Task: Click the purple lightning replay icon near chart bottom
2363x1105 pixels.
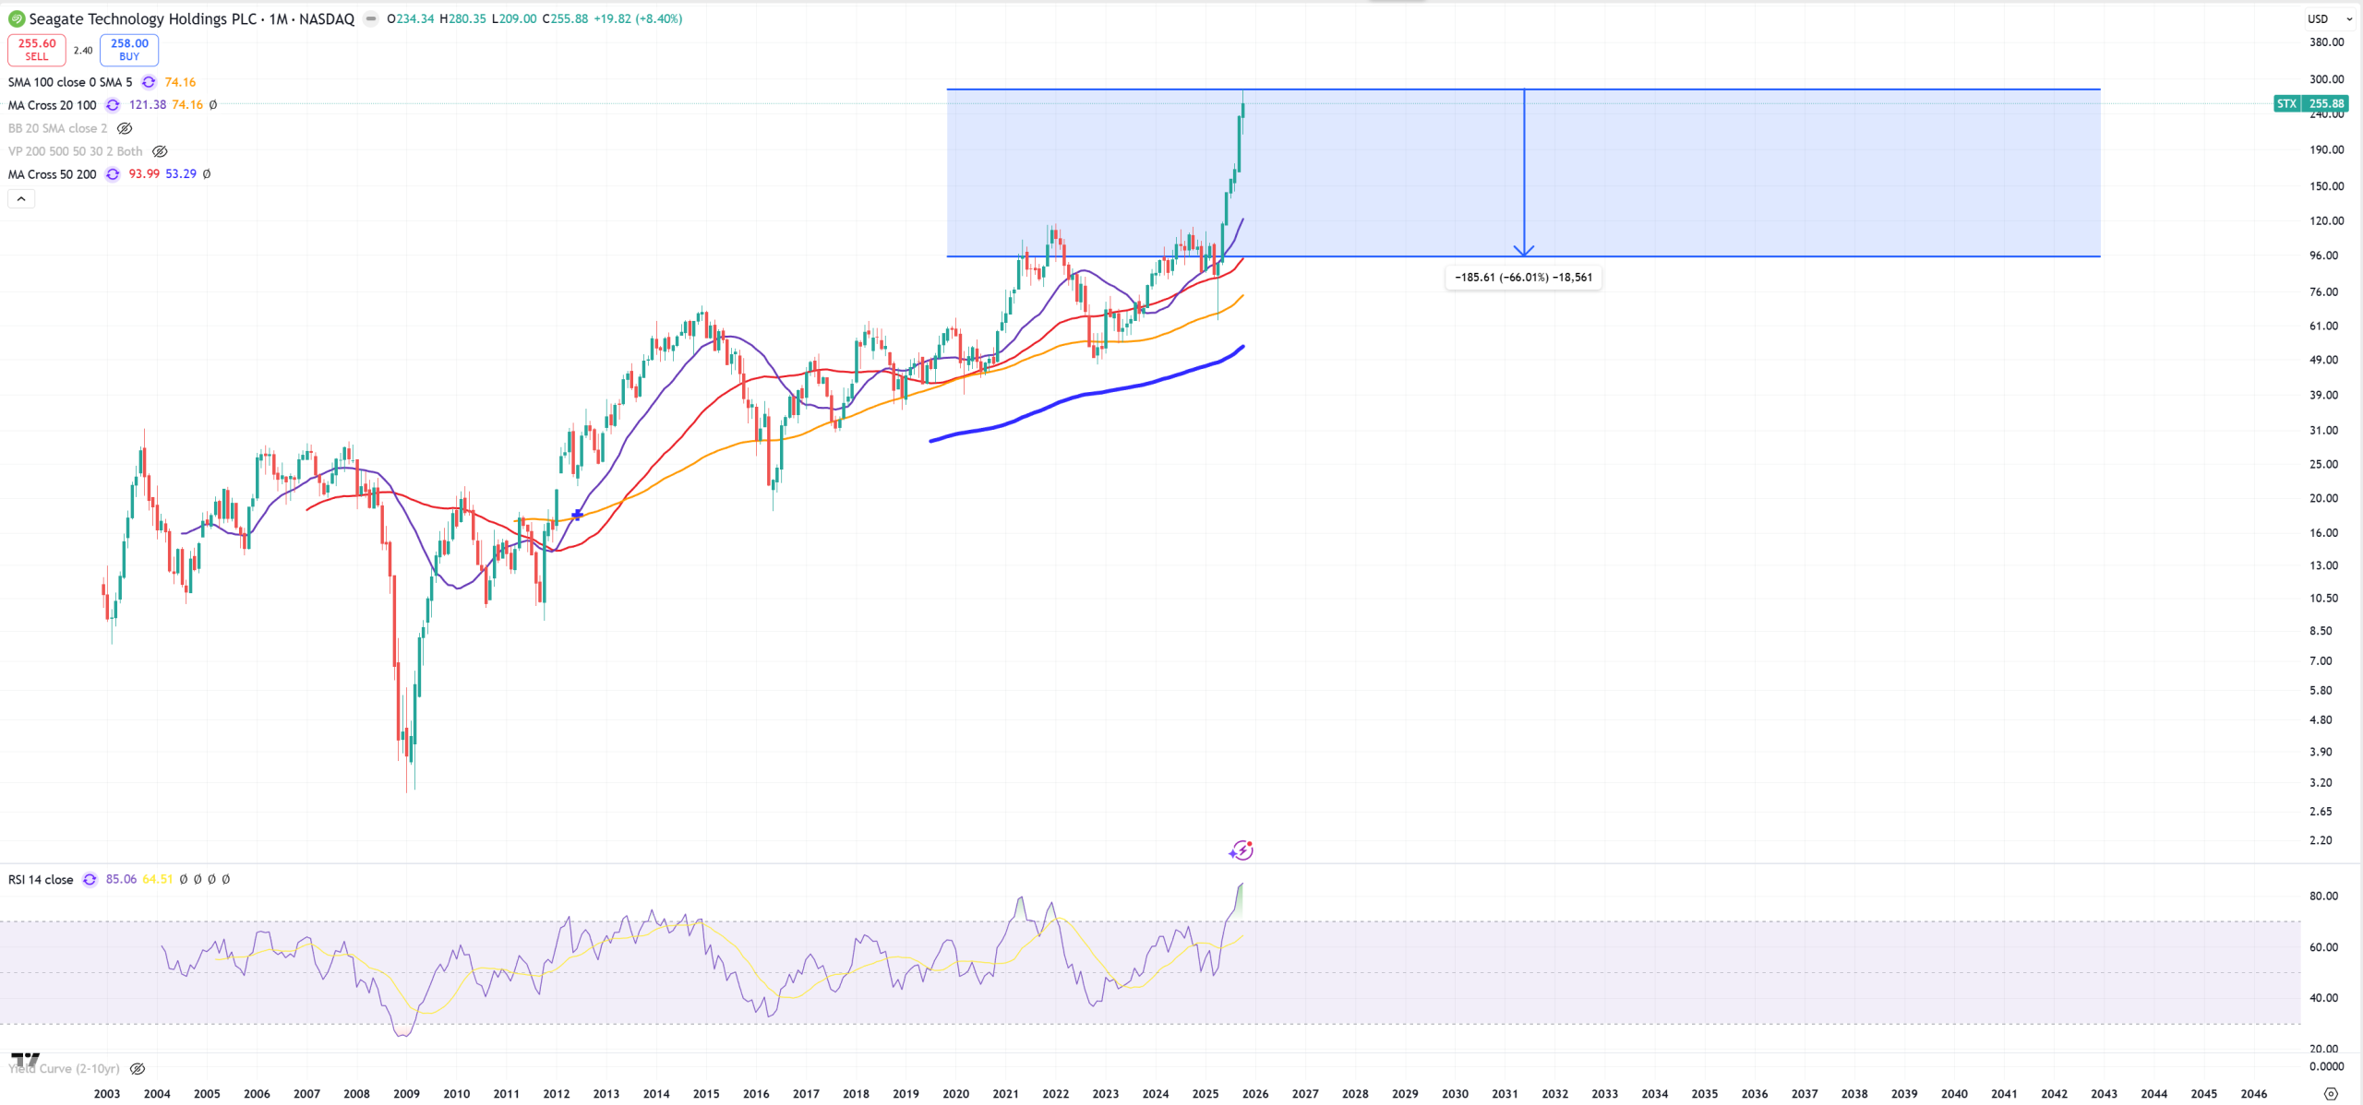Action: point(1241,850)
